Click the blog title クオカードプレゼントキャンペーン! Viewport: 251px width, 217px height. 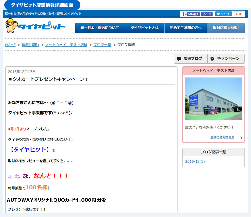pos(48,79)
